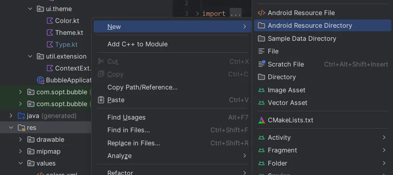This screenshot has height=175, width=393.
Task: Click the CMakeLists.txt triangle icon
Action: coord(261,120)
